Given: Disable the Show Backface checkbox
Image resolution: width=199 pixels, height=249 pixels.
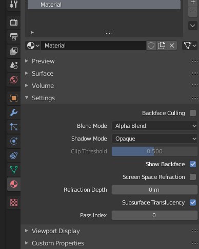Looking at the screenshot, I should [193, 164].
